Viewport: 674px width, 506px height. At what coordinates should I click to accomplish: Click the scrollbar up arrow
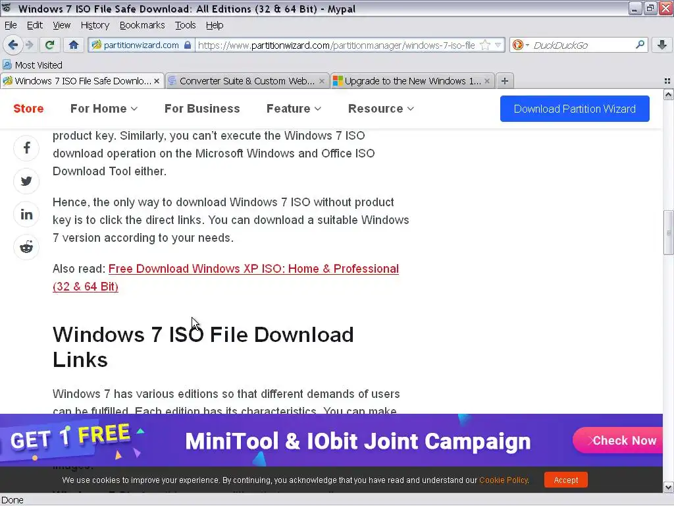coord(669,95)
